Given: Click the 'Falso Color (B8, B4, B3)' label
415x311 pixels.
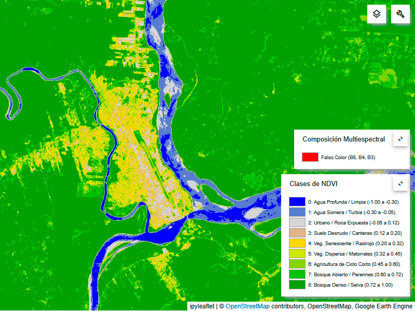Looking at the screenshot, I should click(x=348, y=158).
